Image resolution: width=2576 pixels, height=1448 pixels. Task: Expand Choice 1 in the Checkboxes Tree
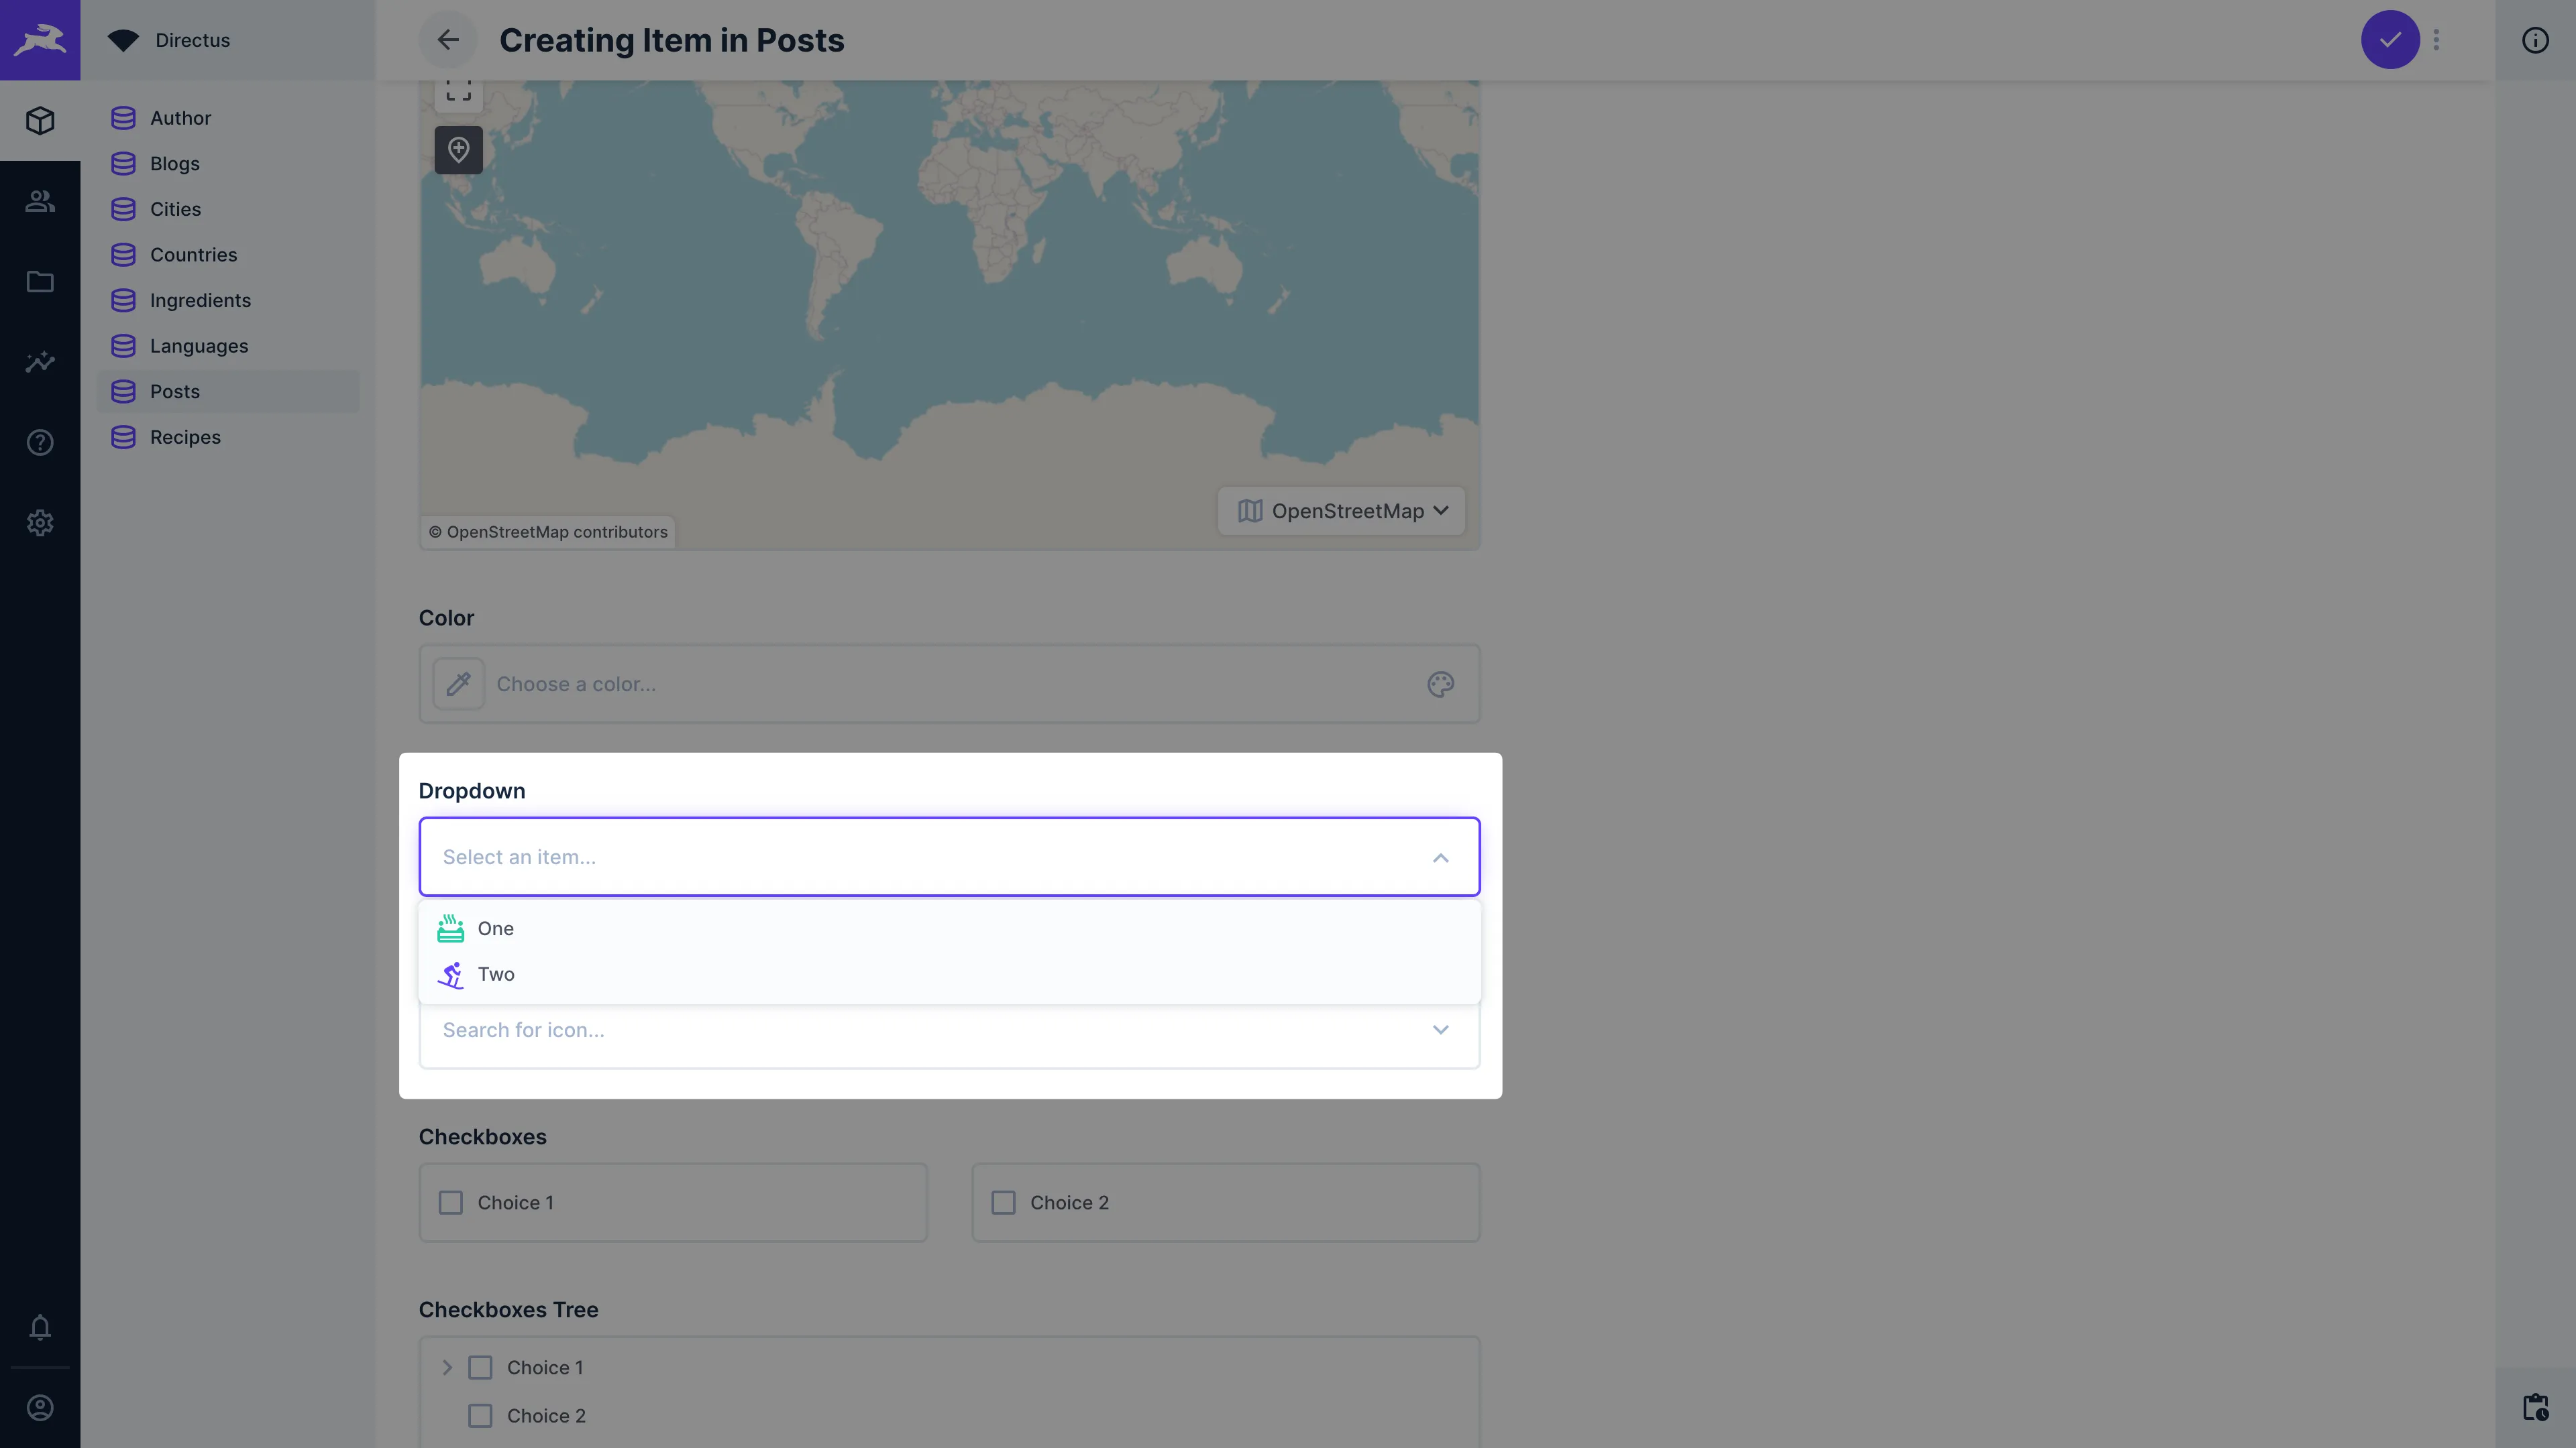point(447,1366)
